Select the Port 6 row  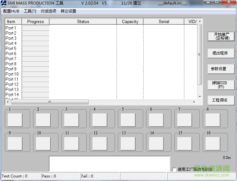click(101, 54)
